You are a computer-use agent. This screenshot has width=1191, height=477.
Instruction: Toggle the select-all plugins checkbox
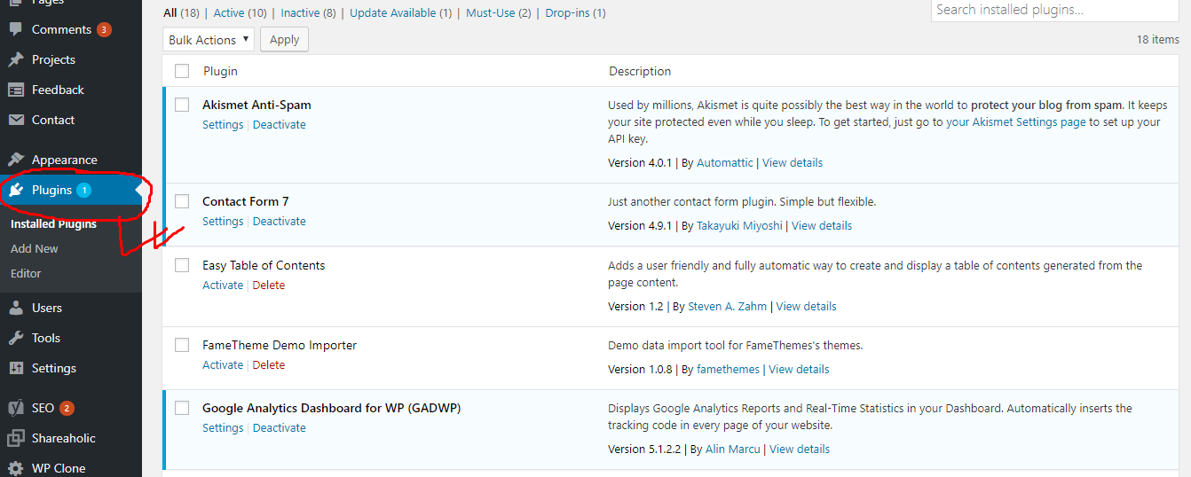click(182, 71)
